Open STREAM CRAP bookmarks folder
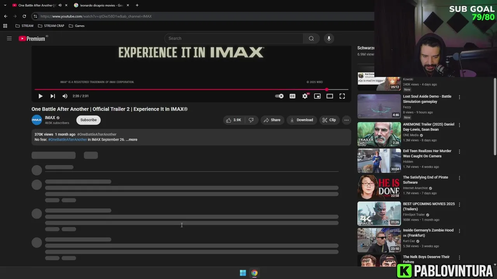Screen dimensions: 497x279 click(x=51, y=26)
